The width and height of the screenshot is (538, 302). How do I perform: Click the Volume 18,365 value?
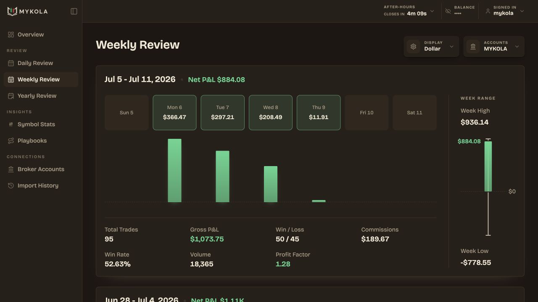202,264
